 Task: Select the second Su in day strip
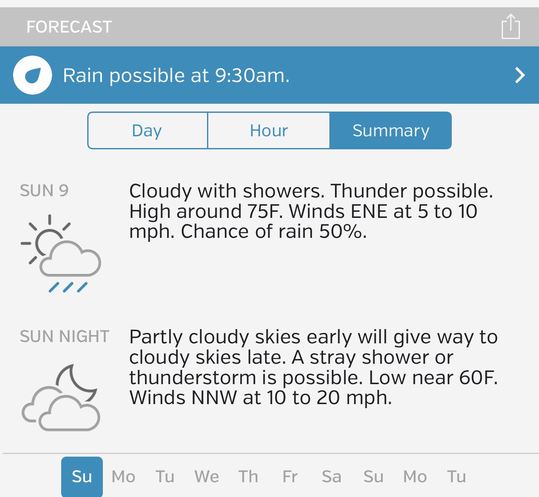(x=373, y=477)
